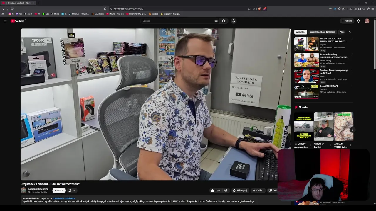Select the Źródło: Lombard Trzebnica chip
Viewport: 376px width, 211px height.
pos(322,32)
